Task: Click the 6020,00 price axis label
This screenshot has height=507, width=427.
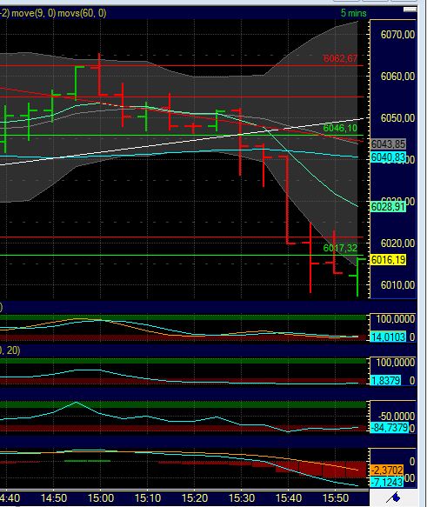Action: [x=397, y=243]
